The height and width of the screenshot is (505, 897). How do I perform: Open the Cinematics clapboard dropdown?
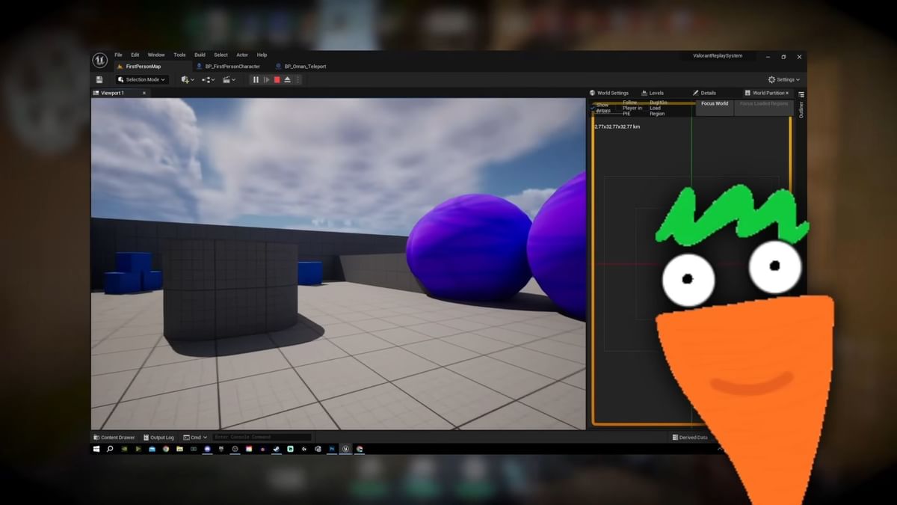click(228, 79)
